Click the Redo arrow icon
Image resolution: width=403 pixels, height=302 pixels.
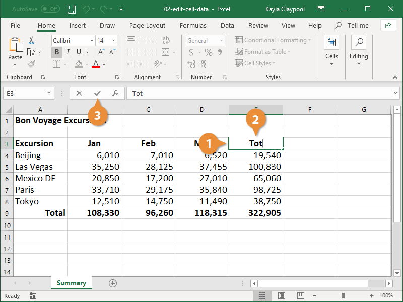click(x=104, y=9)
